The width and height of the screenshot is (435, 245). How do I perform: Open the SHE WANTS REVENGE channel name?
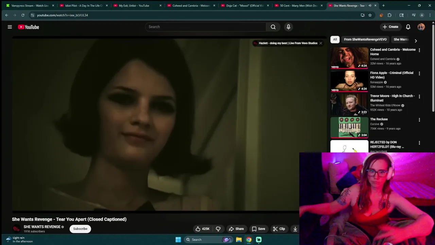pos(42,227)
